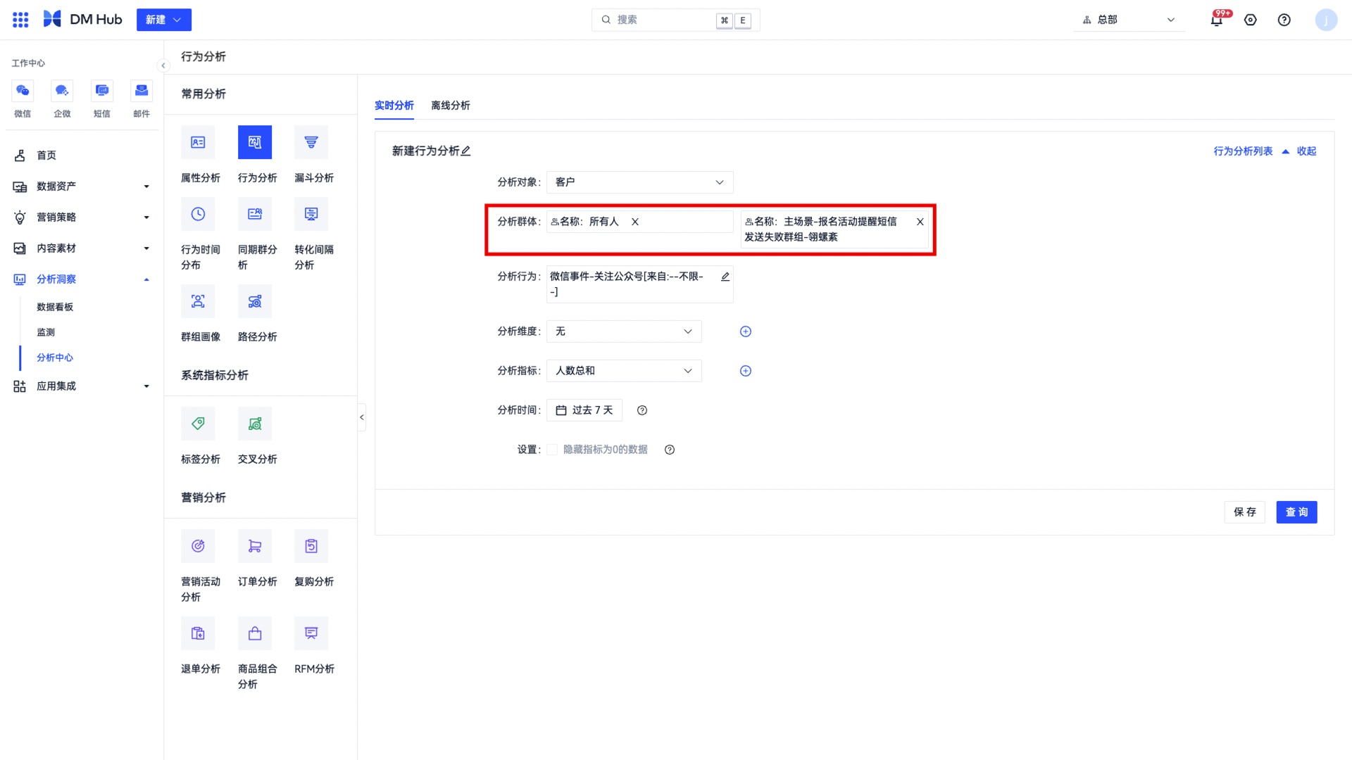This screenshot has height=760, width=1352.
Task: Select the 标签分析 tag icon
Action: [x=198, y=424]
